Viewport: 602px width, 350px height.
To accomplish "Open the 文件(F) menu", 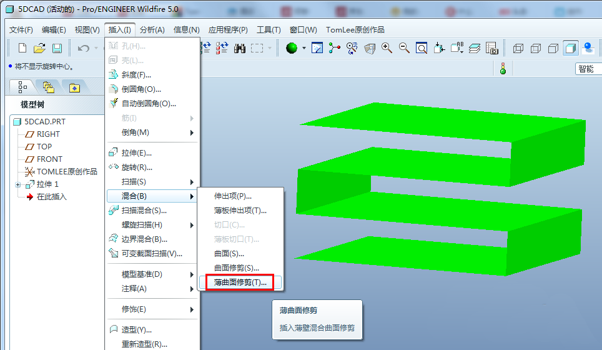I will point(21,29).
